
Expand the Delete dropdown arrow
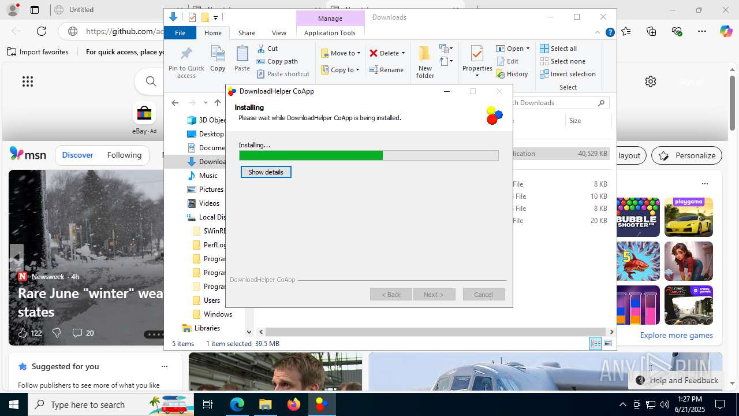[403, 53]
